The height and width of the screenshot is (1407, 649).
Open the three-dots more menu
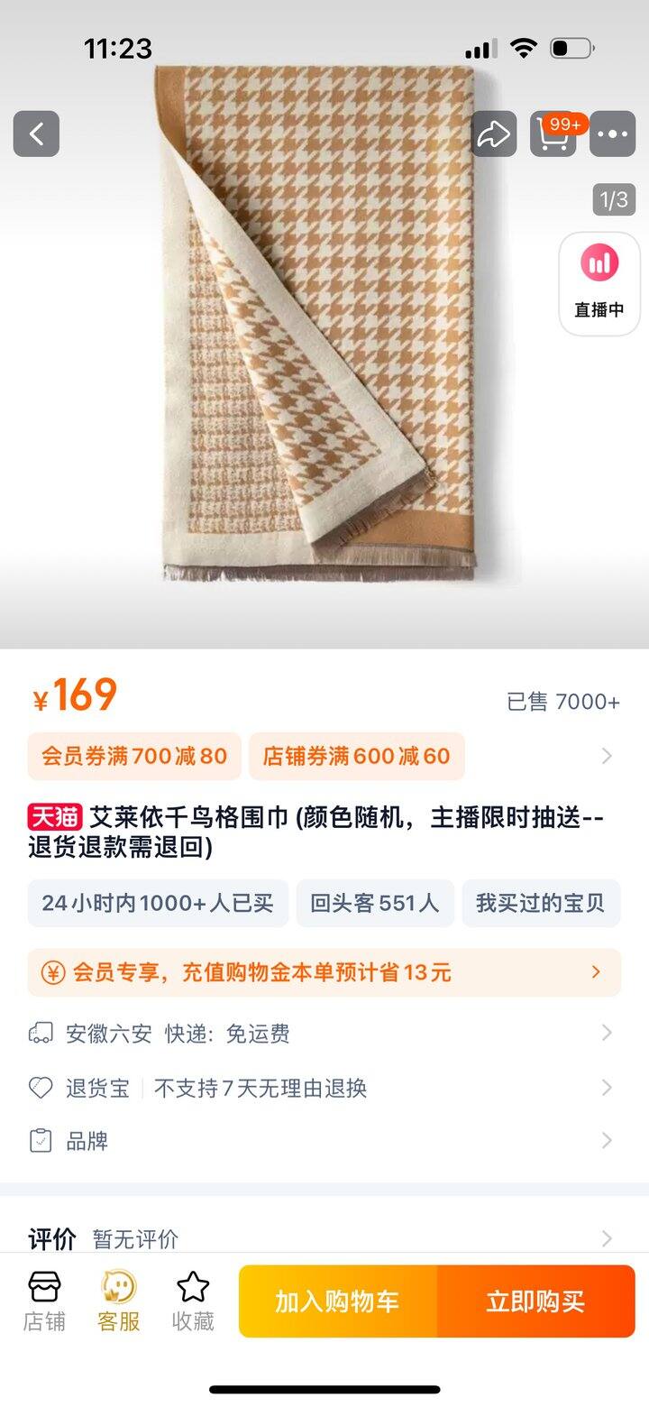613,134
